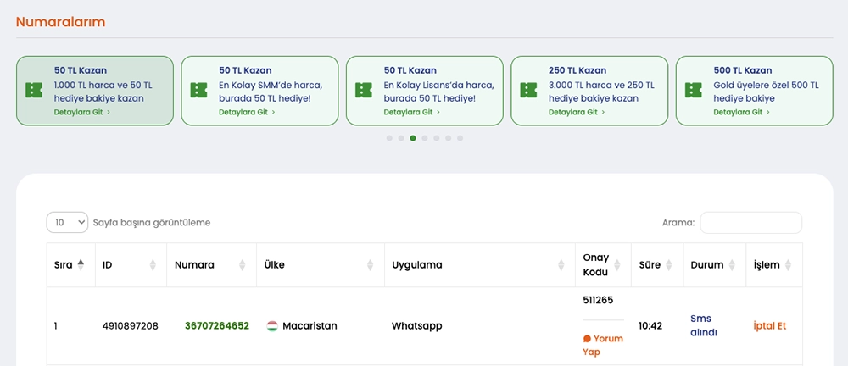Click ticket icon in 250 TL Kazan card

coord(528,90)
